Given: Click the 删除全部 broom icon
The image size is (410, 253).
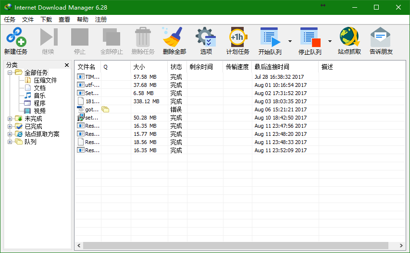Looking at the screenshot, I should [174, 37].
